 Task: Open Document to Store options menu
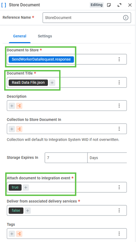(119, 59)
